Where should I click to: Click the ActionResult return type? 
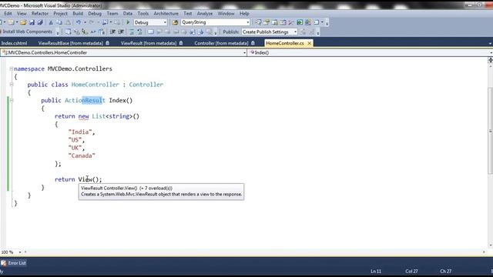pos(85,101)
